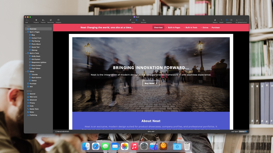Select the Purchase page in sidebar
The image size is (273, 153).
[x=33, y=84]
